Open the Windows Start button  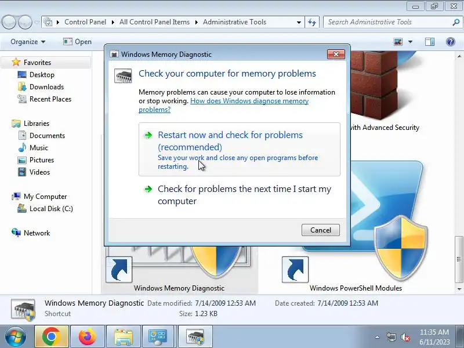(x=16, y=336)
